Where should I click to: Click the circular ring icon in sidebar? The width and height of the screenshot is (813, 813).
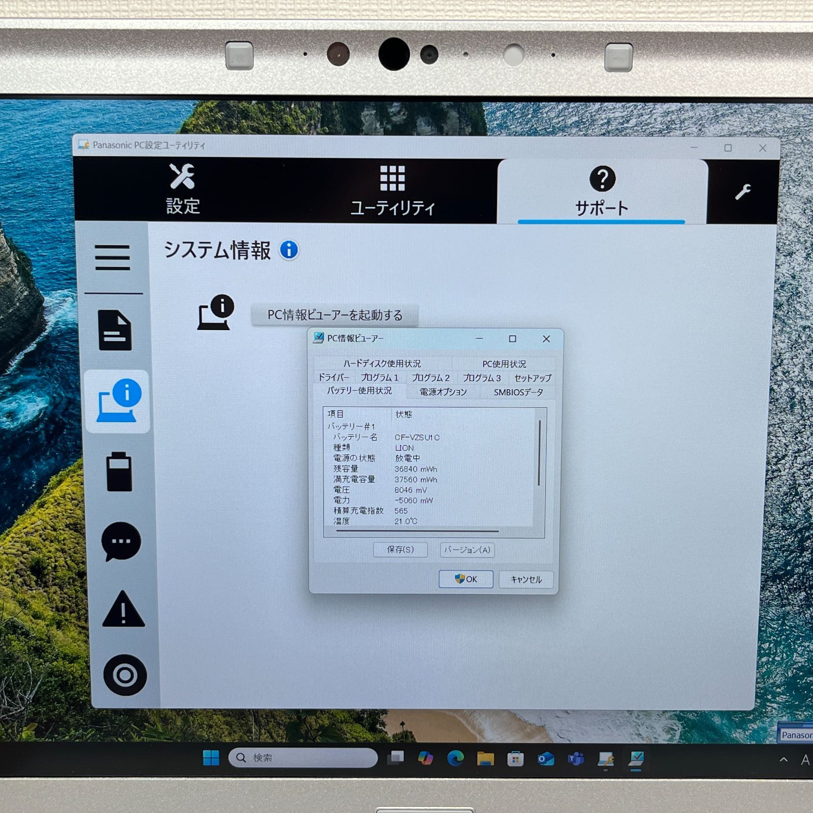click(125, 675)
